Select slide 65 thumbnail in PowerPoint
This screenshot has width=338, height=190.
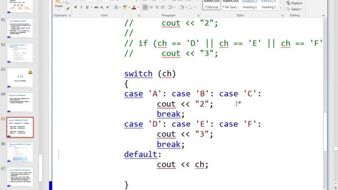[x=20, y=127]
